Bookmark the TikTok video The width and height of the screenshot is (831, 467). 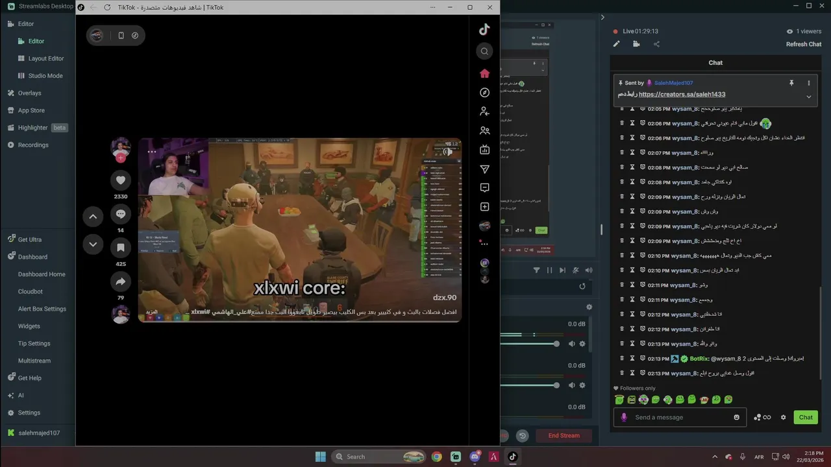click(x=121, y=248)
